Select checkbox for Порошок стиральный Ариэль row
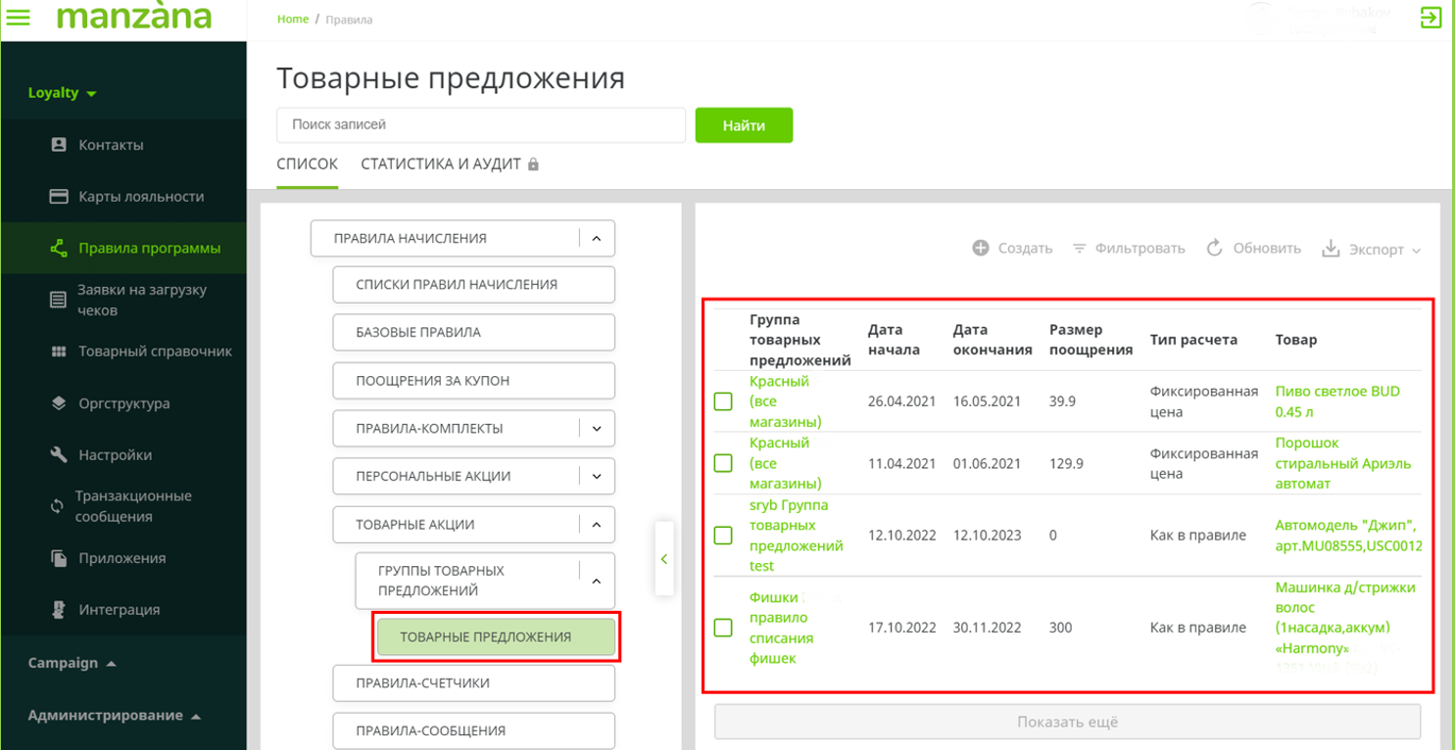Image resolution: width=1455 pixels, height=750 pixels. [723, 463]
